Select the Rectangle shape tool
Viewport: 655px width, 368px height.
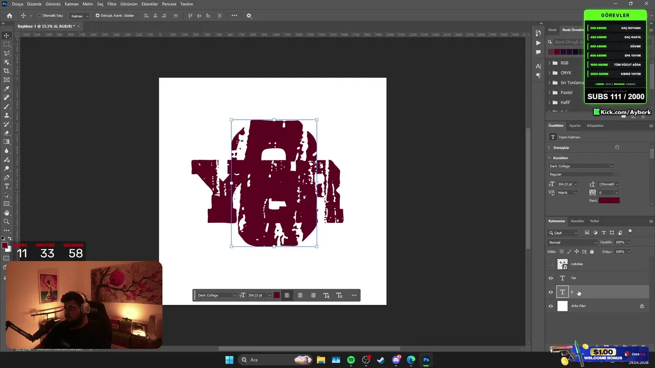[x=7, y=204]
